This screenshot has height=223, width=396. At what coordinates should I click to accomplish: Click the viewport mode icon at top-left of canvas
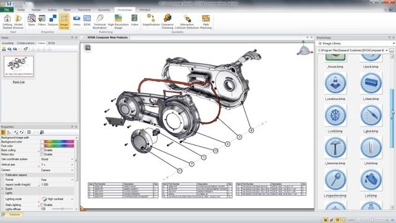[x=87, y=48]
